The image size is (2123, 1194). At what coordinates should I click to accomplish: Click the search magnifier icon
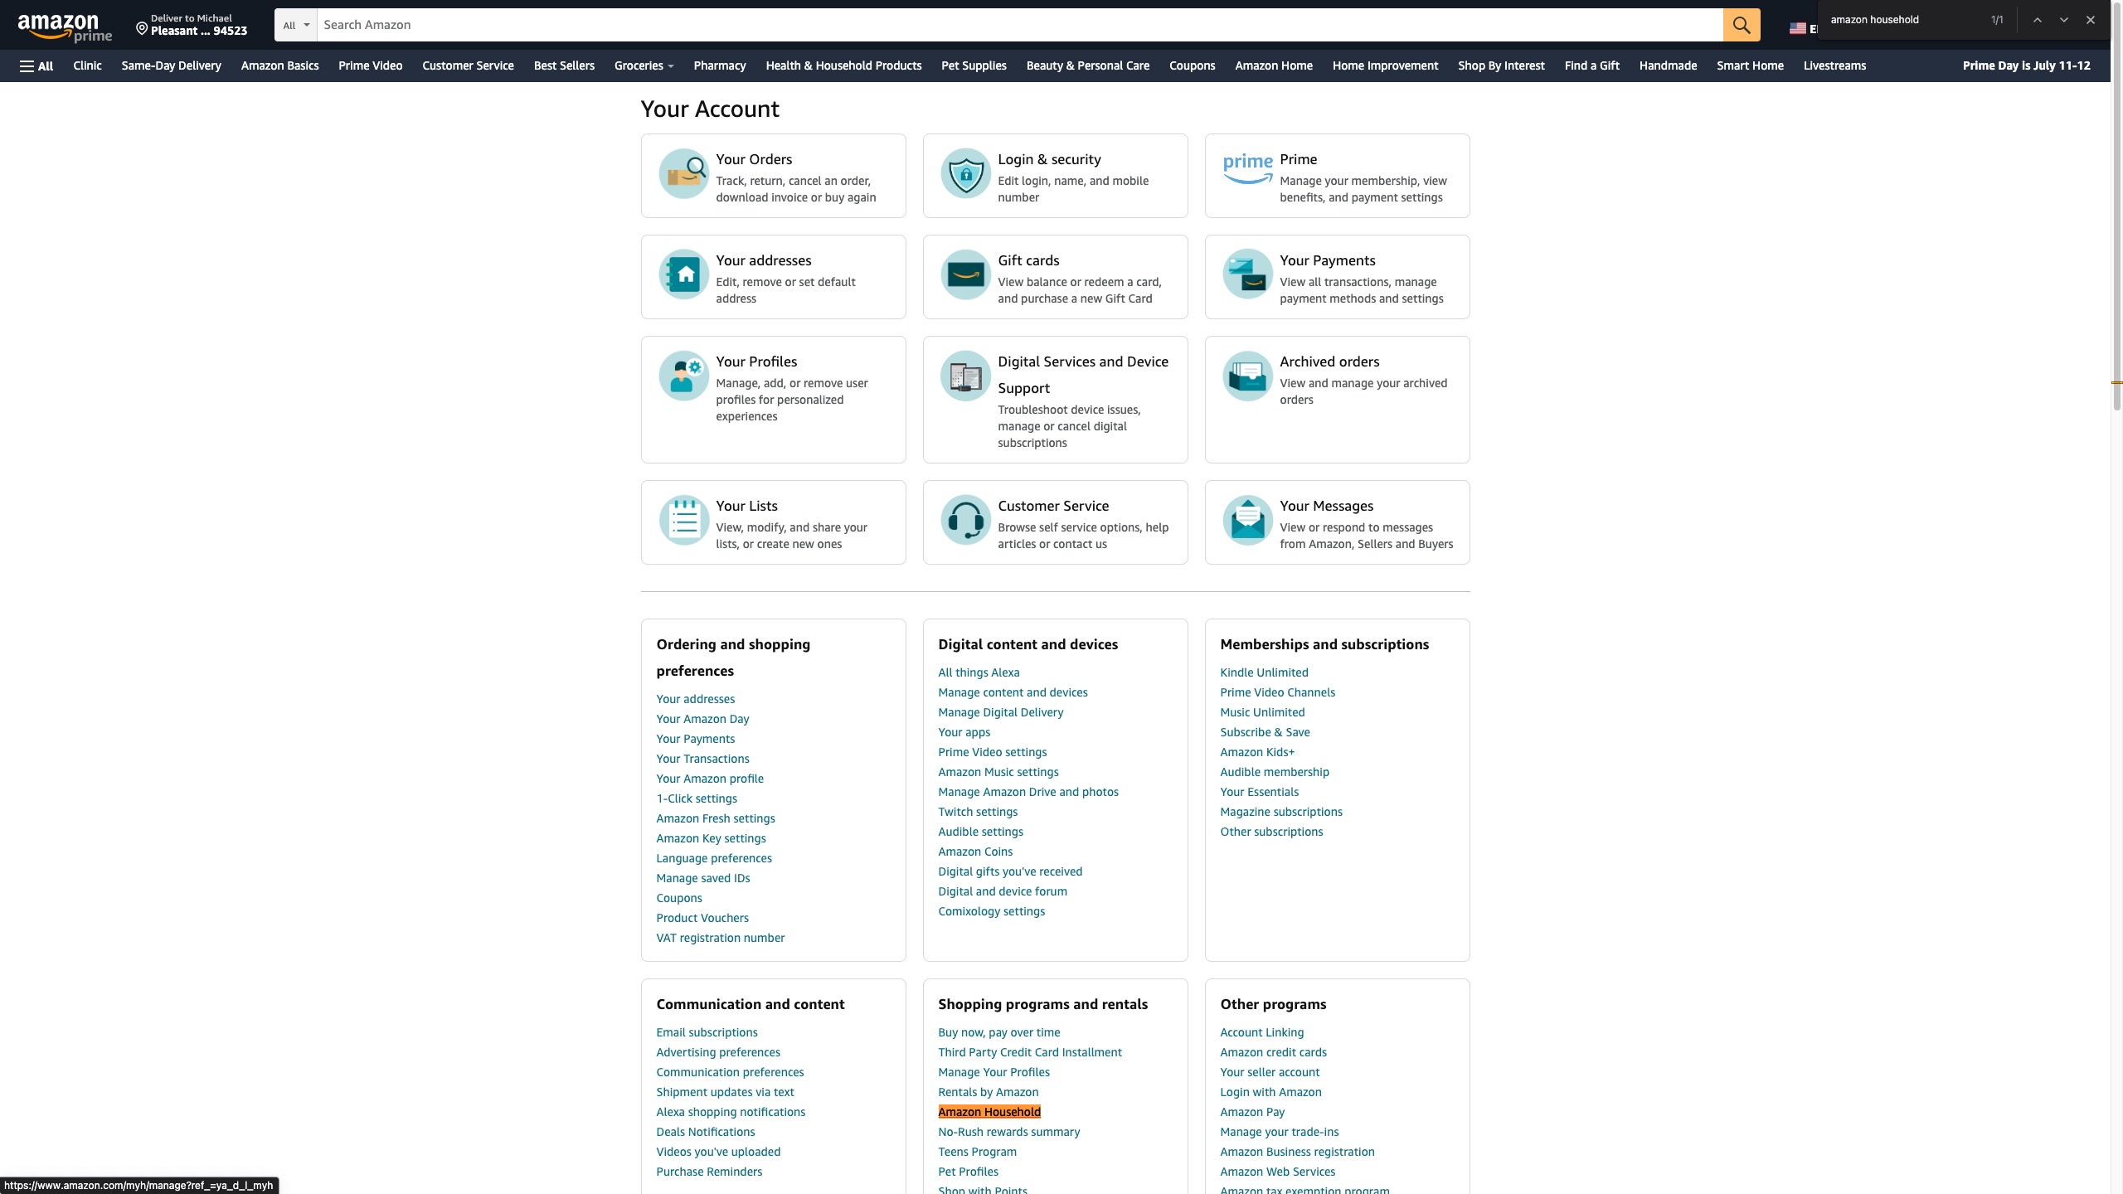point(1741,25)
